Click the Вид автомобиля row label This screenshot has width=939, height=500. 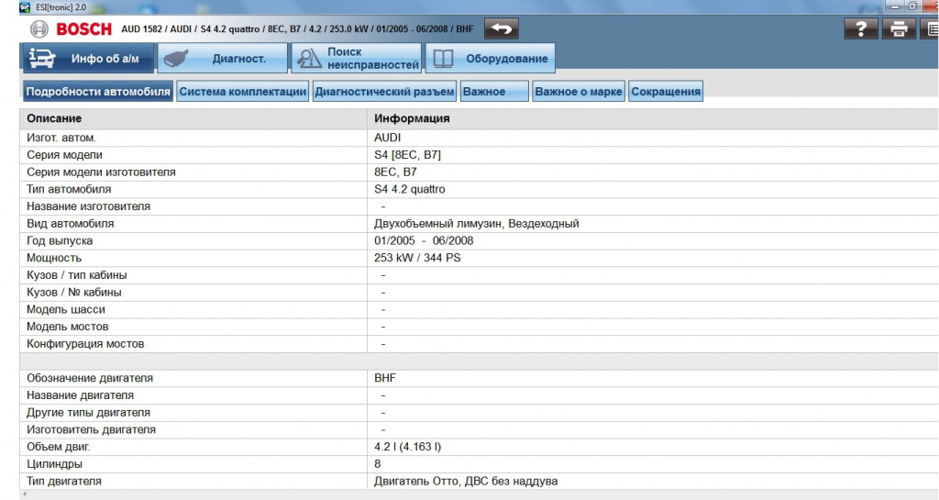[70, 224]
